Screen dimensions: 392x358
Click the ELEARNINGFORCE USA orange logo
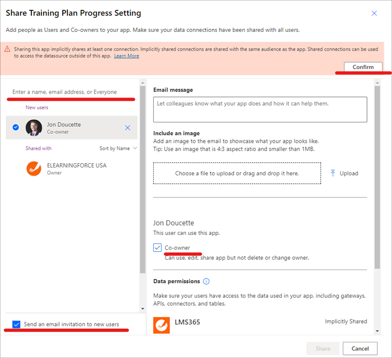coord(34,168)
